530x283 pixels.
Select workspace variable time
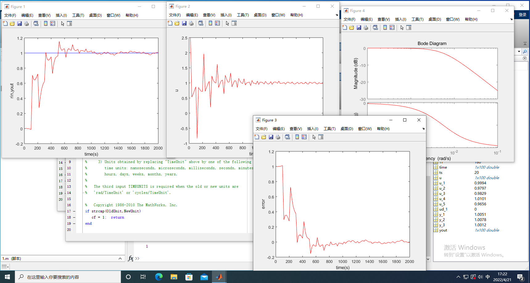tap(443, 167)
